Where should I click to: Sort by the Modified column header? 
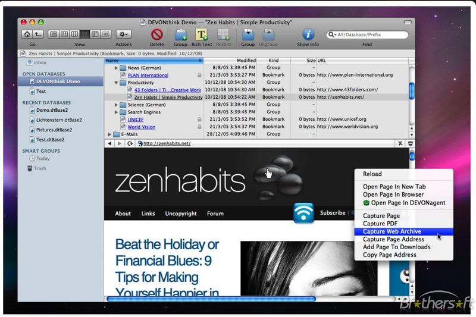230,60
